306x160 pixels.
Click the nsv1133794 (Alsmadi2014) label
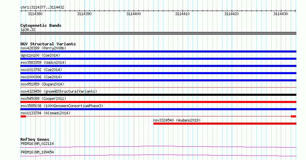(45, 113)
